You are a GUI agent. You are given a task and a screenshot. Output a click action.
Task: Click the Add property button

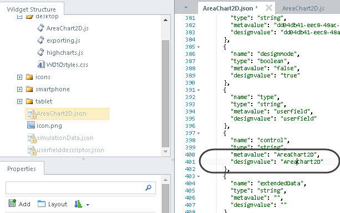click(x=19, y=204)
